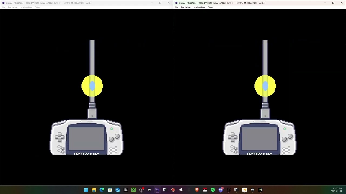346x194 pixels.
Task: Close the Player 1 mGBA window
Action: [x=169, y=3]
